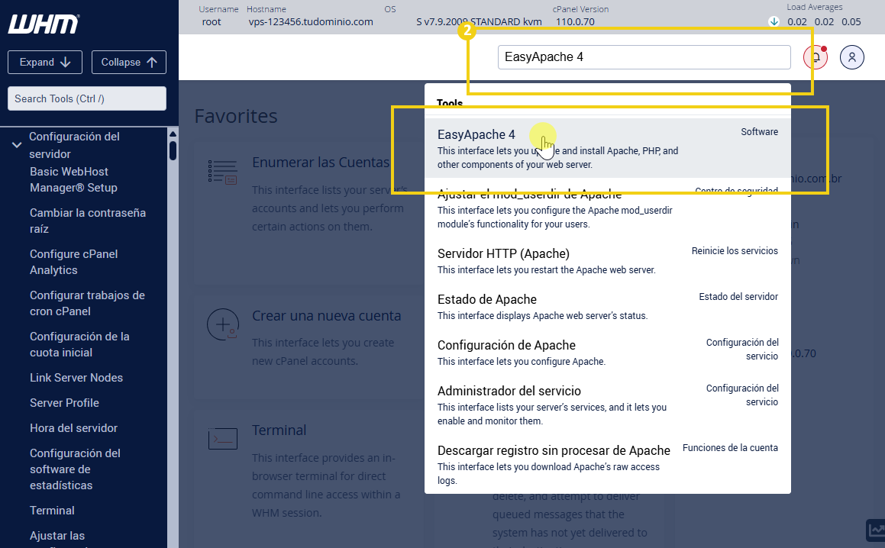This screenshot has height=548, width=885.
Task: Click the Crear una nueva cuenta plus icon
Action: pos(222,324)
